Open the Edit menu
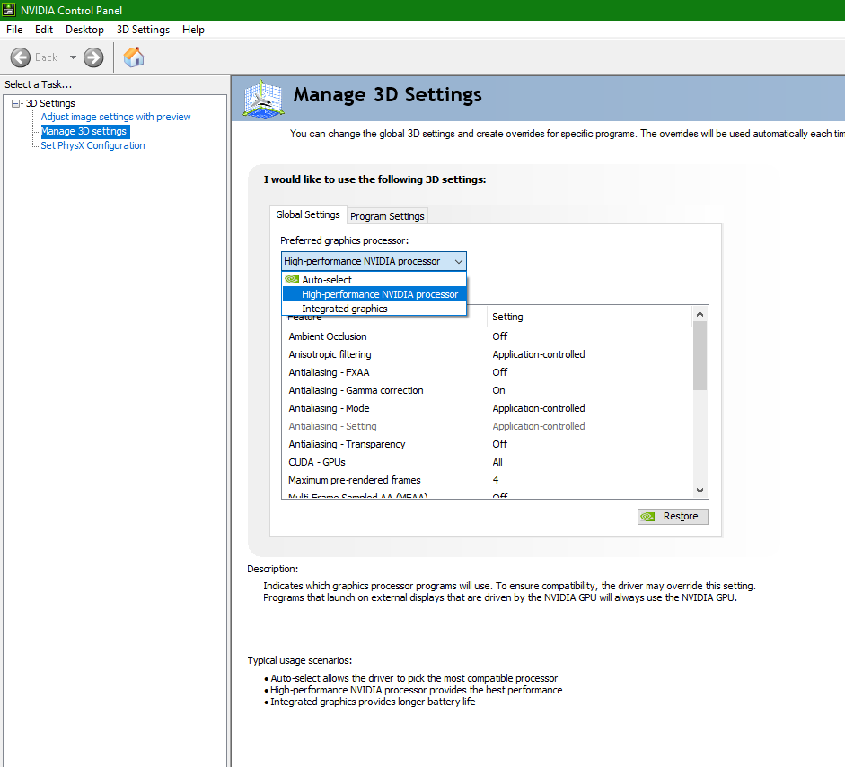The image size is (845, 767). pos(44,30)
